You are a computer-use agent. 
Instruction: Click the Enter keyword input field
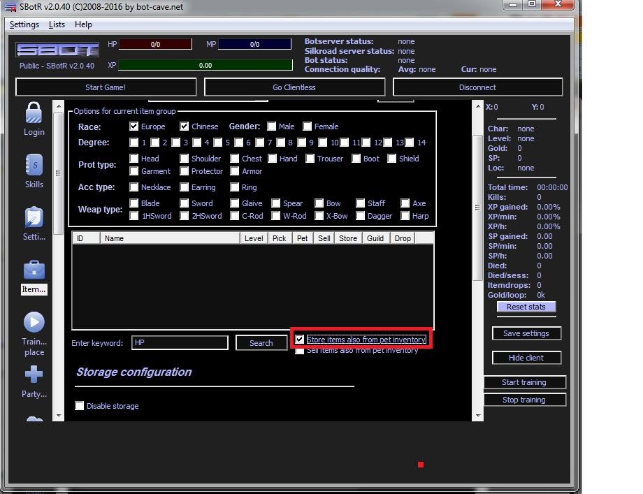[180, 342]
